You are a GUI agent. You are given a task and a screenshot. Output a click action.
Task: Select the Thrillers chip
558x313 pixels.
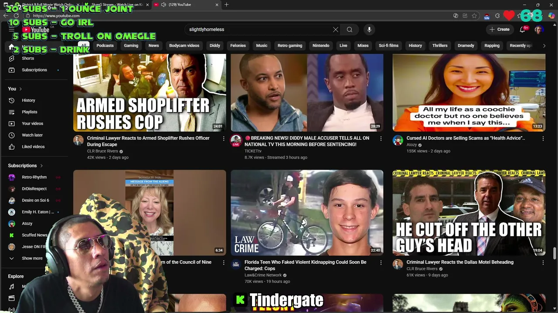tap(440, 46)
